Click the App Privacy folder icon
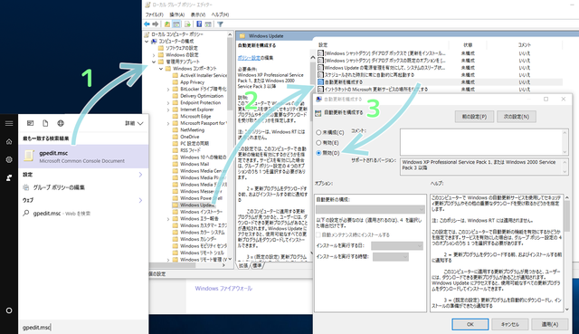Viewport: 579px width, 334px height. point(176,82)
